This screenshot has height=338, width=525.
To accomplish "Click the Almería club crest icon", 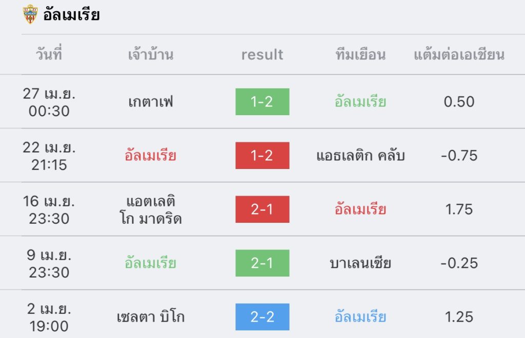I will coord(30,14).
